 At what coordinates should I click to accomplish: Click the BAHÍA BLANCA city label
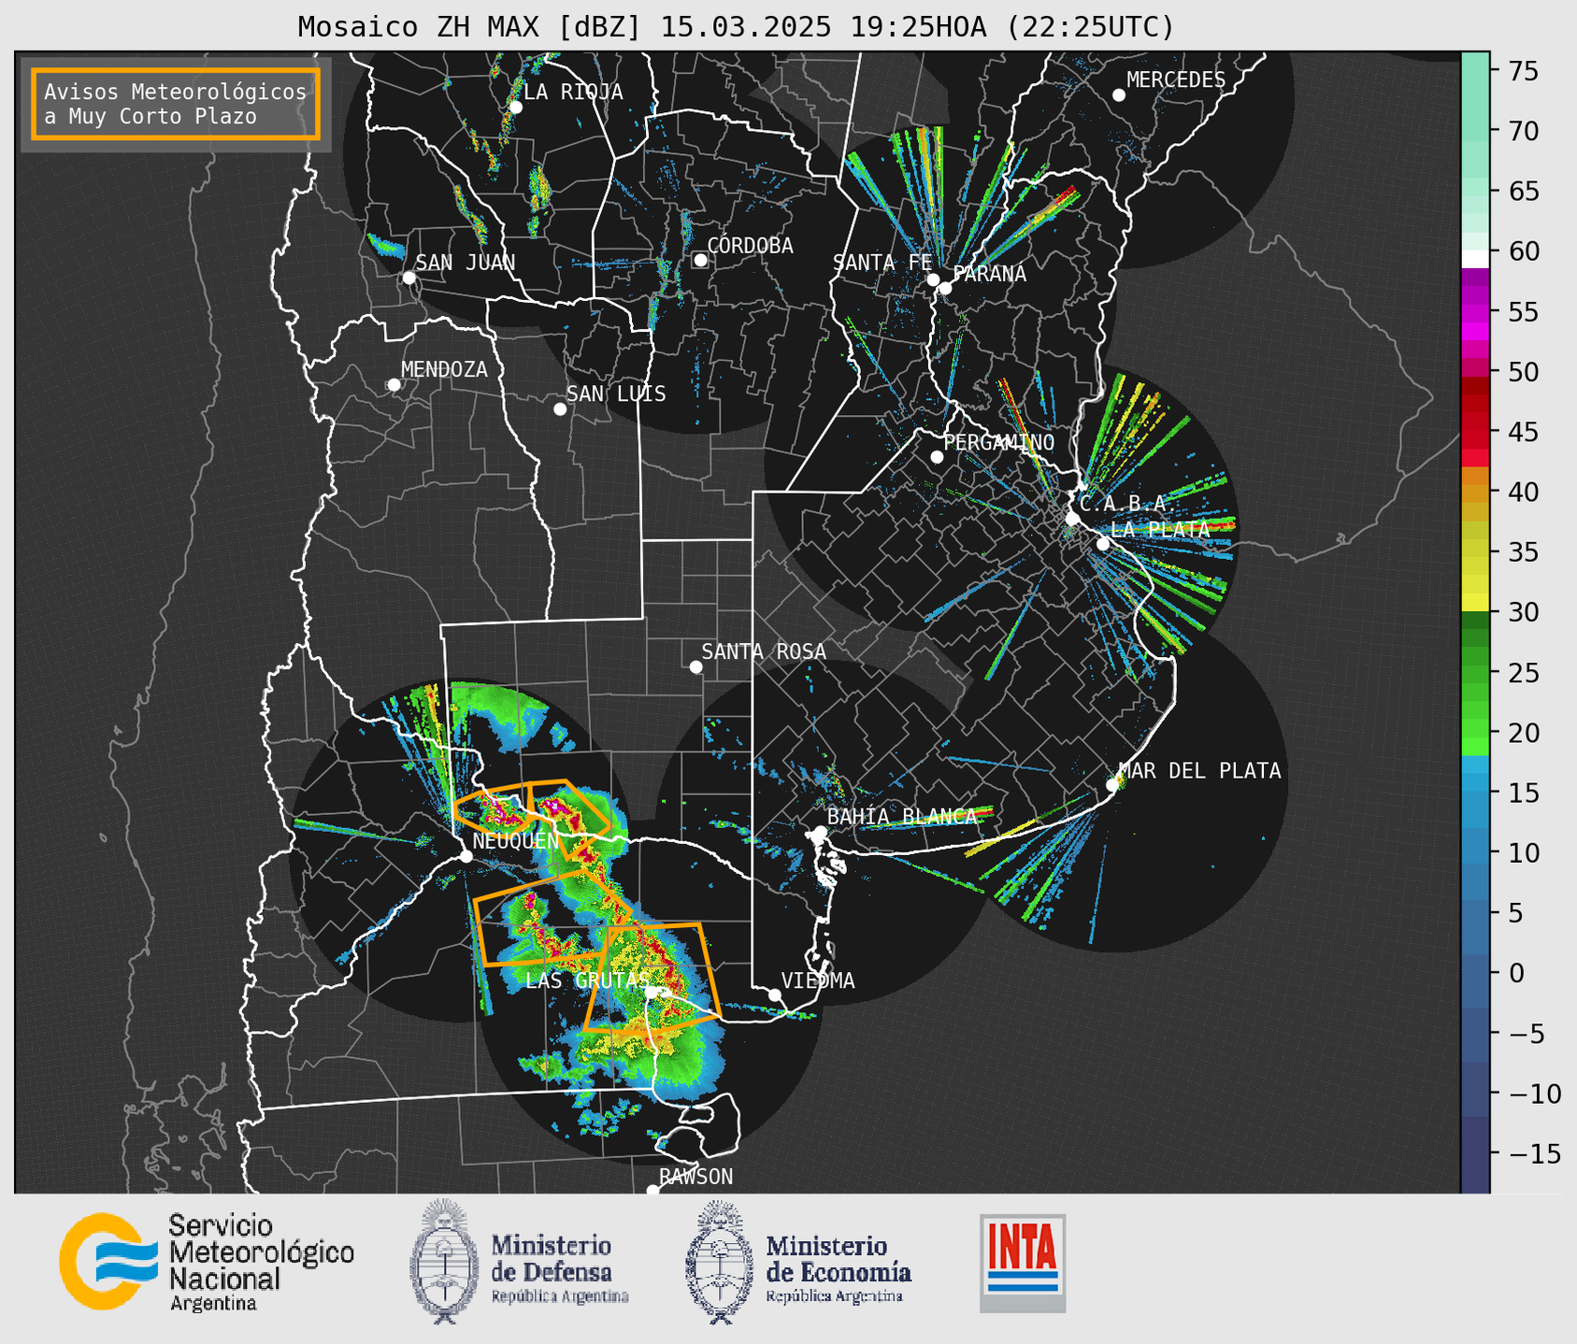(902, 816)
